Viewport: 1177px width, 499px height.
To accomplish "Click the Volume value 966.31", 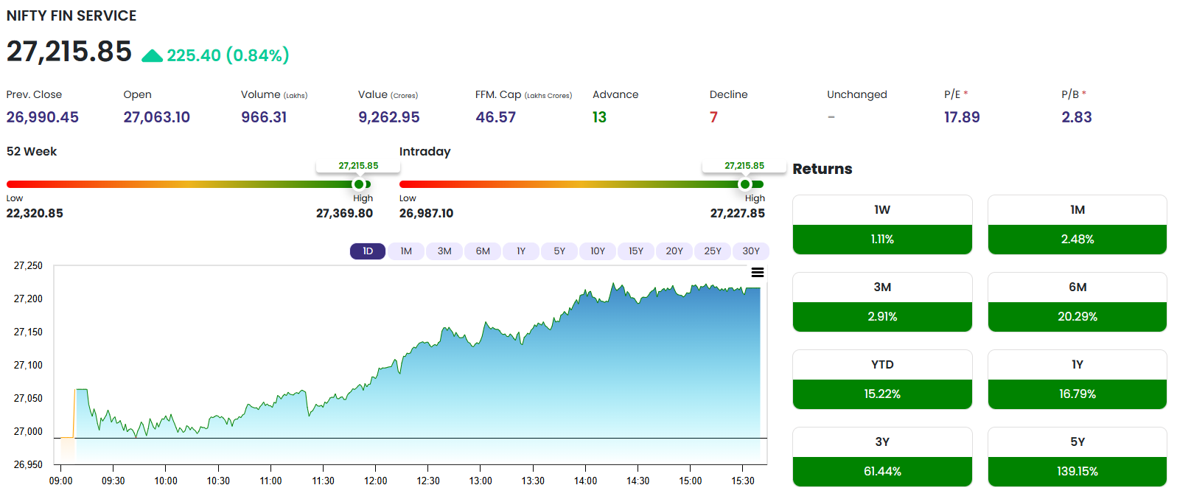I will 264,117.
